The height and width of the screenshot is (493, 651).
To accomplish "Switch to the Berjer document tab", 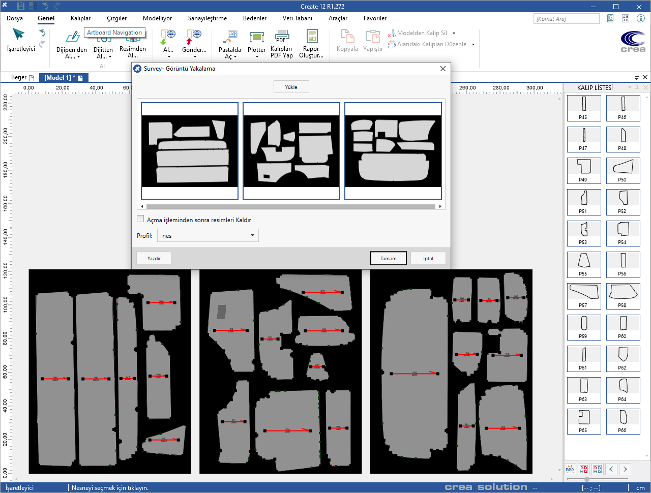I will click(x=19, y=78).
